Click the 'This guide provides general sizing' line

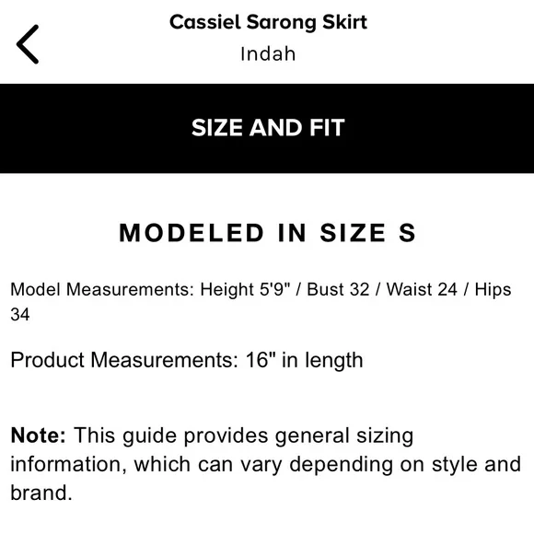pos(243,435)
